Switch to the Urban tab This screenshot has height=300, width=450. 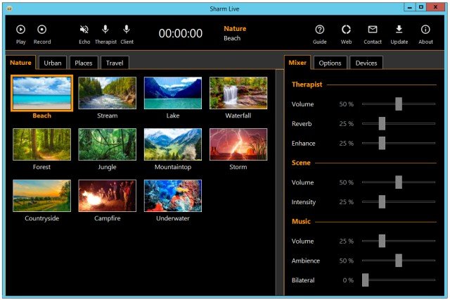tap(53, 63)
